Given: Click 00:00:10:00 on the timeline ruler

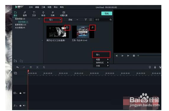Looking at the screenshot, I should coord(63,73).
